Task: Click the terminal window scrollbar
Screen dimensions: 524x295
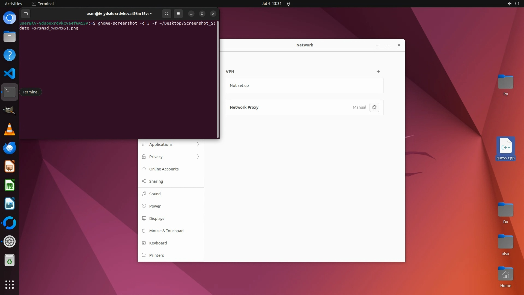Action: click(x=218, y=79)
